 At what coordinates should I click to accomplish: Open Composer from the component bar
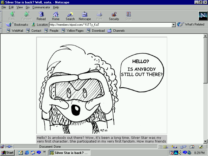coord(201,147)
